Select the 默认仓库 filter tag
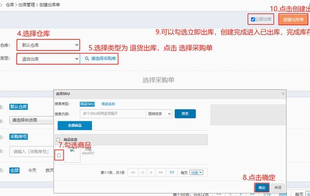Screen dimensions: 310x196 click(19, 107)
